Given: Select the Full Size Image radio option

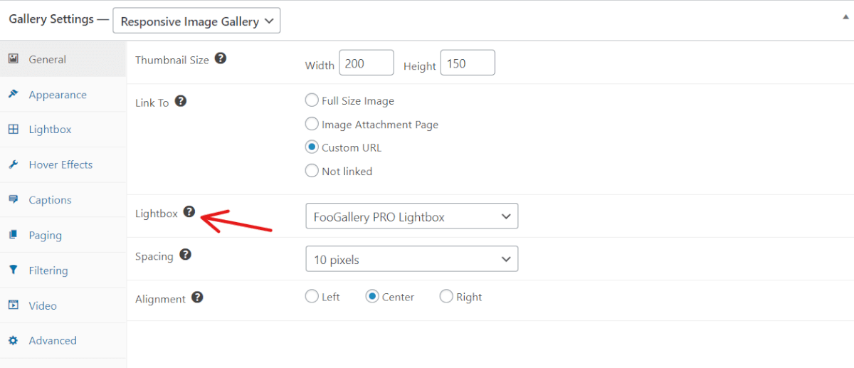Looking at the screenshot, I should click(312, 100).
